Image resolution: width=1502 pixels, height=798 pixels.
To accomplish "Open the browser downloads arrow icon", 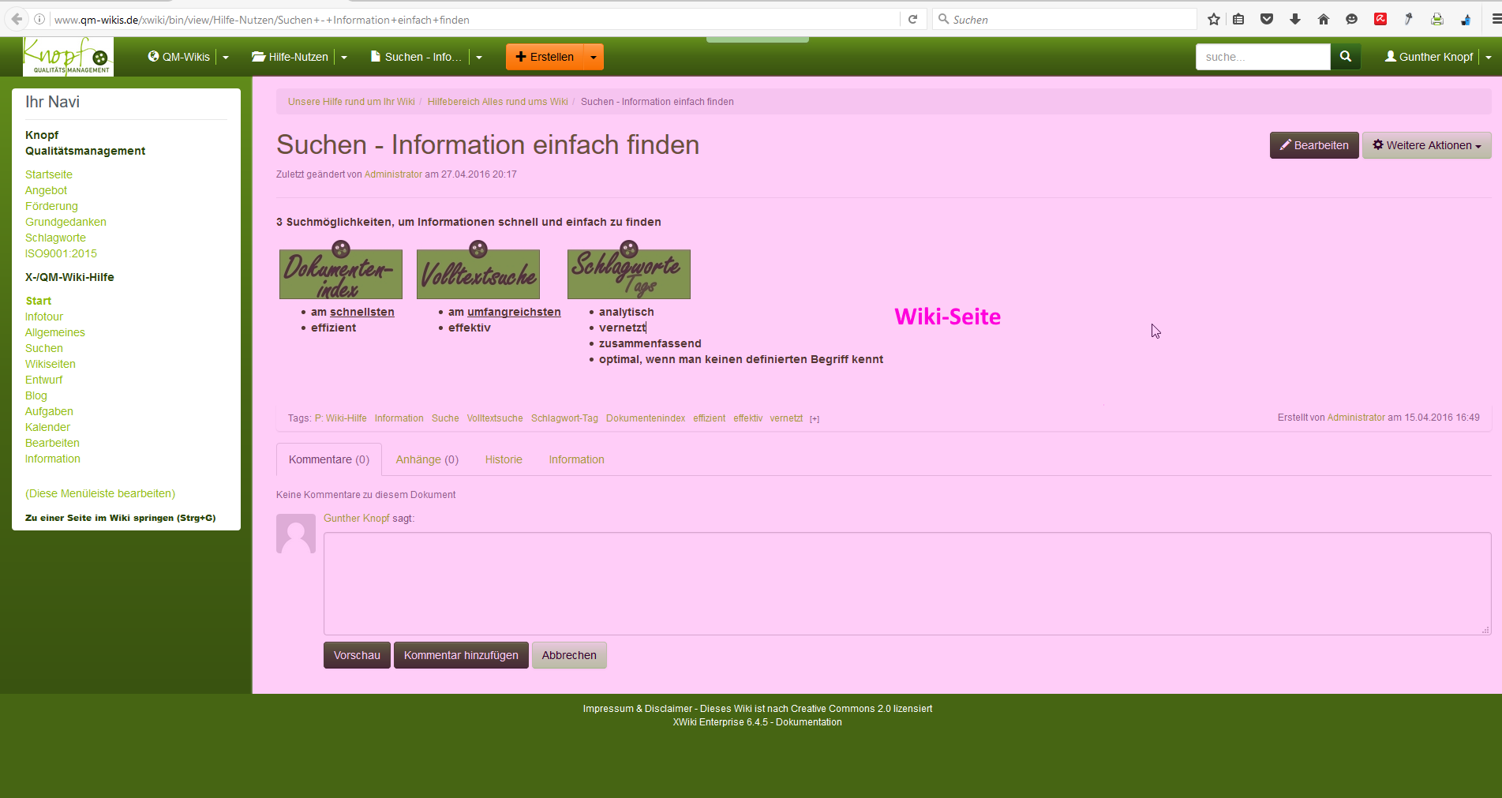I will [x=1295, y=20].
